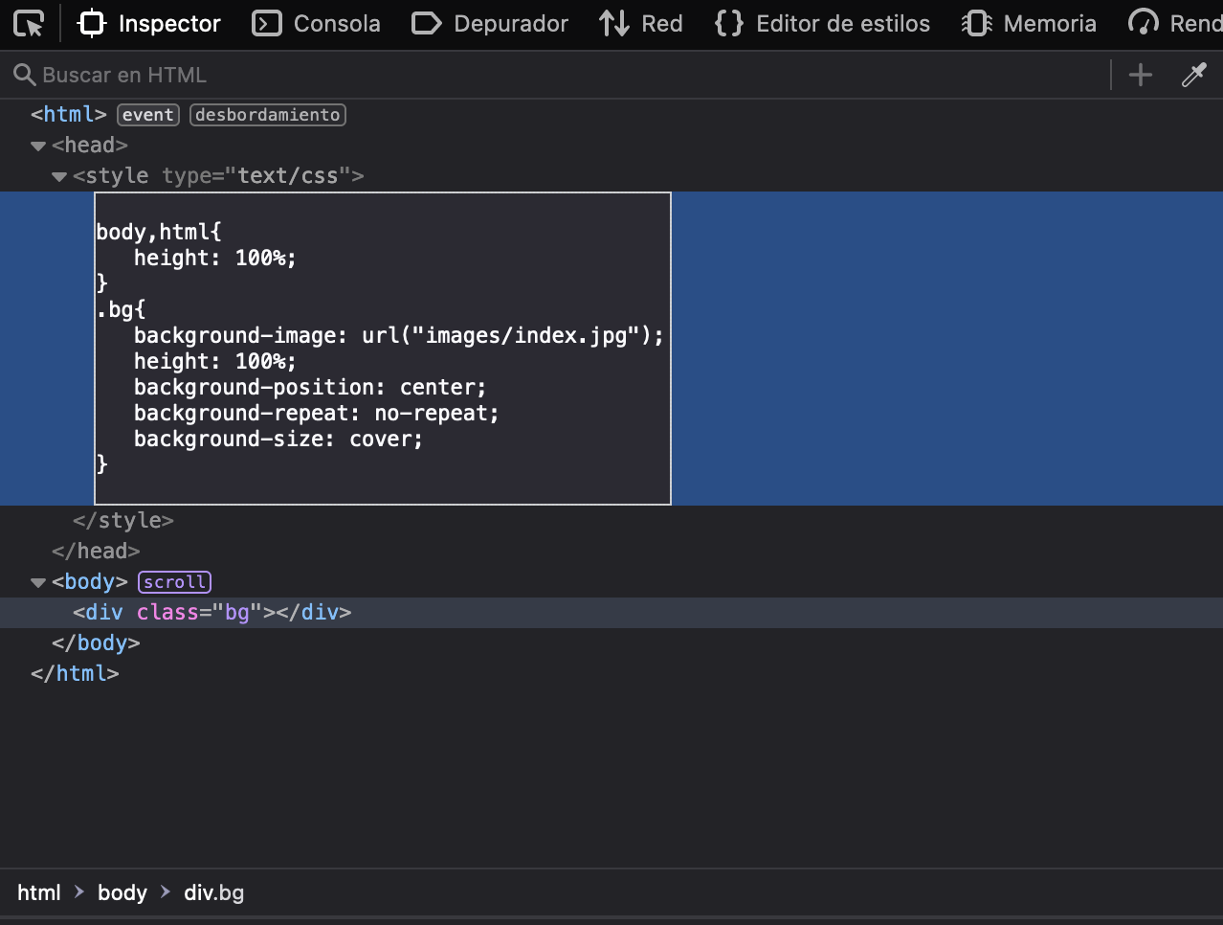Open the Inspector tab
Viewport: 1223px width, 925px height.
[x=149, y=23]
